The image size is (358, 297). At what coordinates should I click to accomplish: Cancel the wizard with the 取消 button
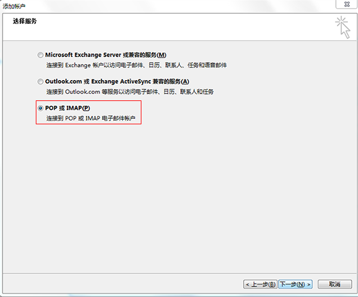tap(335, 284)
